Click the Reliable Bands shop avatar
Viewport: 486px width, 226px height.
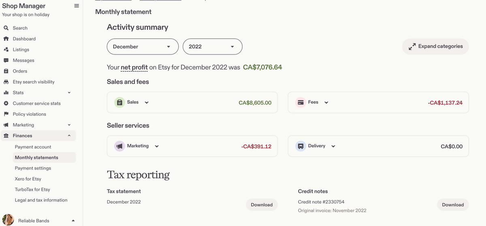click(x=8, y=220)
